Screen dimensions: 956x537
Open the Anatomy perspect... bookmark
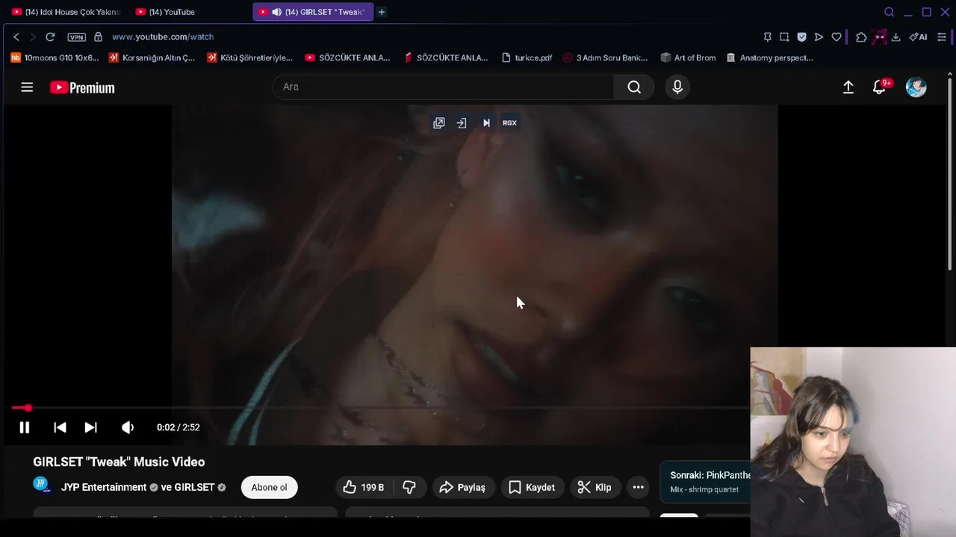click(x=769, y=57)
